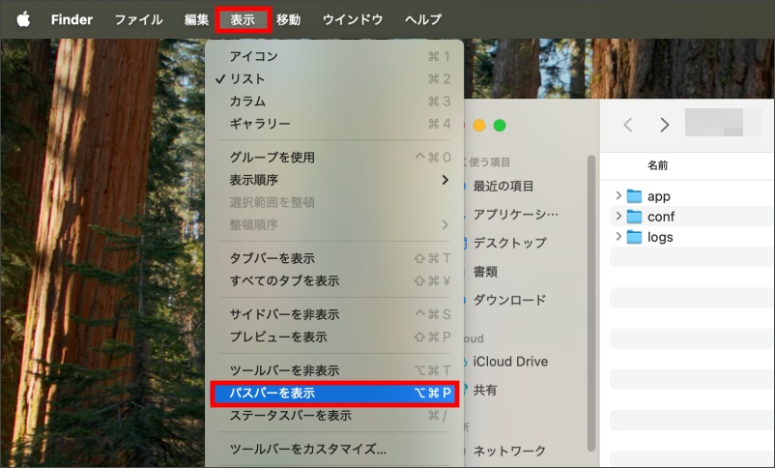Image resolution: width=775 pixels, height=468 pixels.
Task: Choose すべてのタブを表示
Action: 334,280
